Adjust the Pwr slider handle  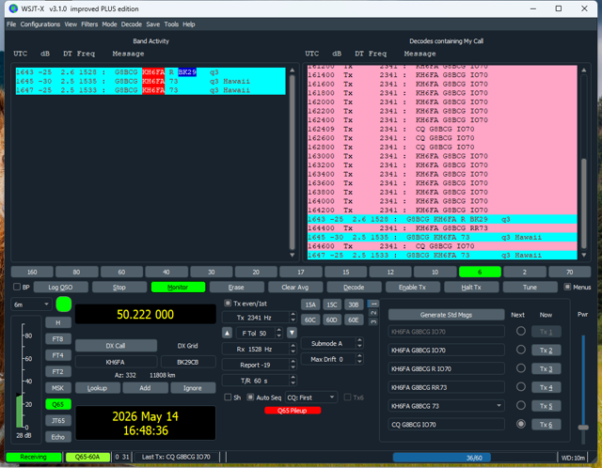tap(583, 428)
